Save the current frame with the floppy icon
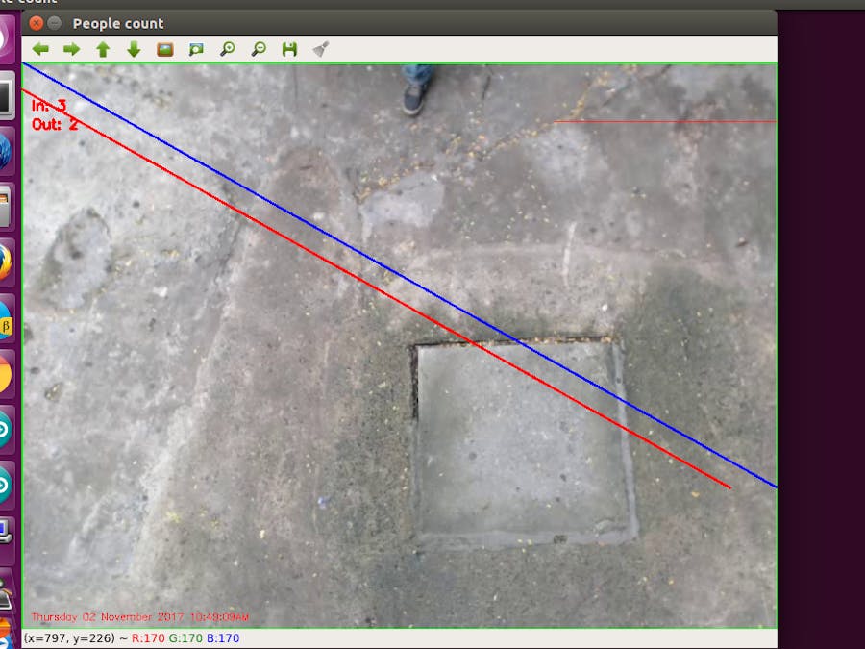 [x=289, y=47]
